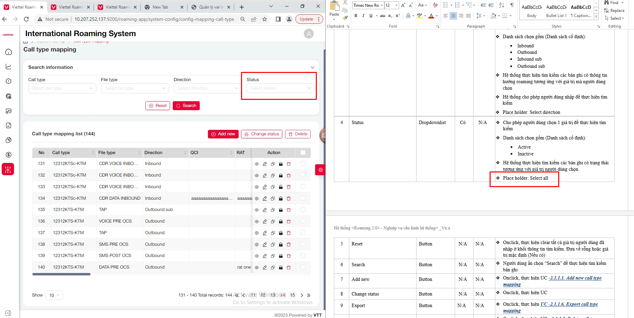Image resolution: width=634 pixels, height=318 pixels.
Task: Open the Call type dropdown
Action: coord(62,88)
